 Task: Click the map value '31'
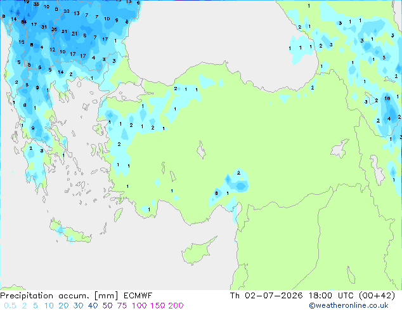[x=44, y=27]
